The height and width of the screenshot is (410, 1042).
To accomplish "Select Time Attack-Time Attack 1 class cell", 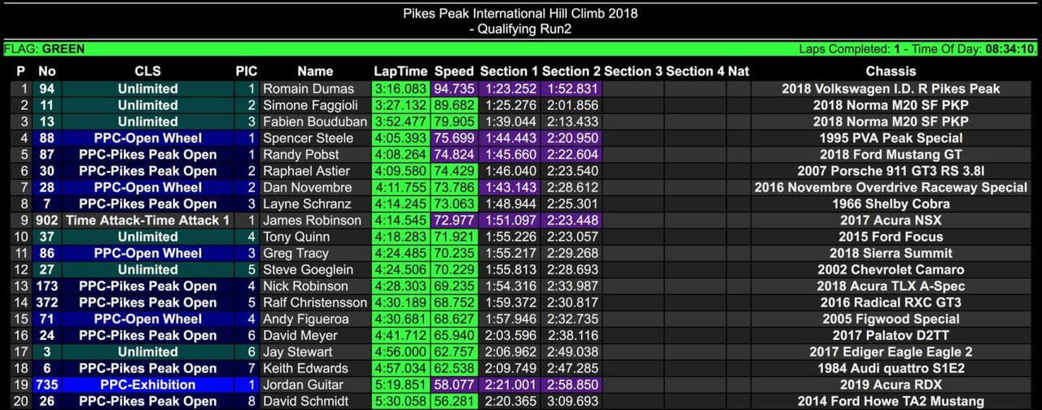I will (147, 220).
